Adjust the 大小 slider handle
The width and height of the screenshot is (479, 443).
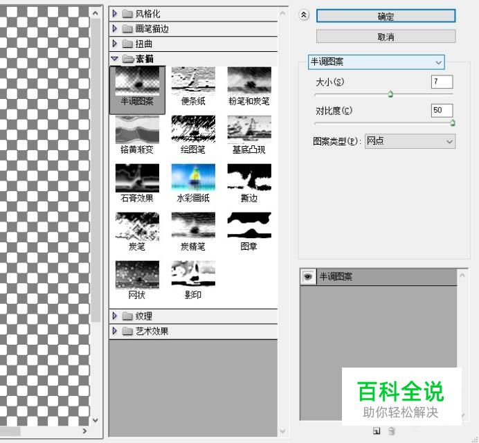coord(390,94)
